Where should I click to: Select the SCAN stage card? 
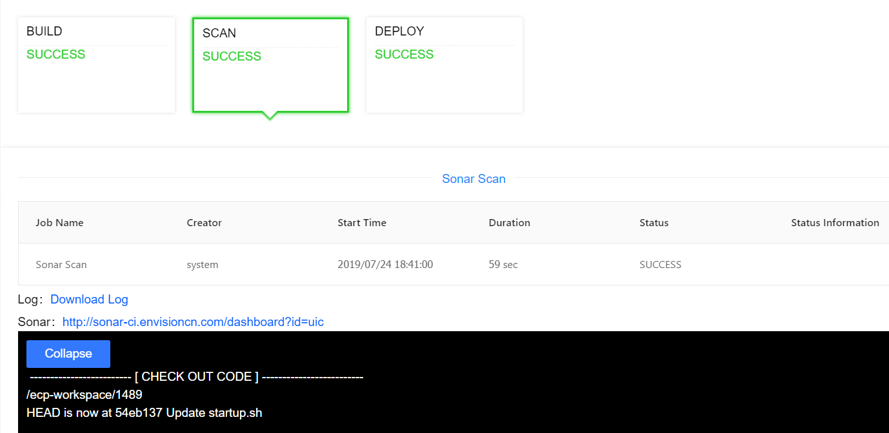pos(270,65)
